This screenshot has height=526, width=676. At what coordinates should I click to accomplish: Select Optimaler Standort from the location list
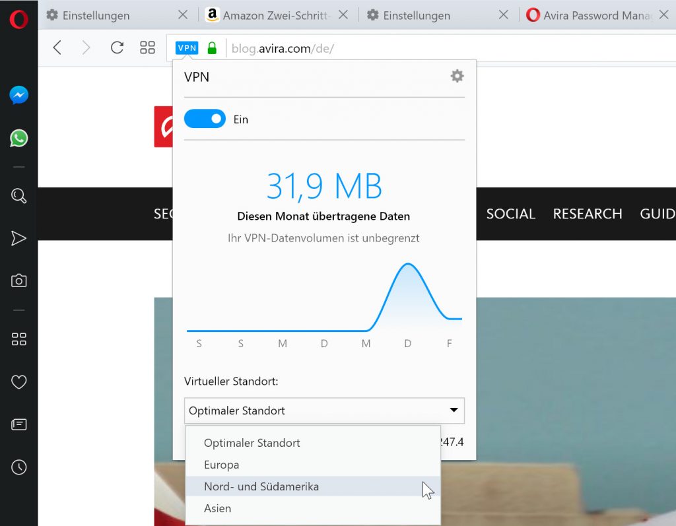pyautogui.click(x=313, y=444)
